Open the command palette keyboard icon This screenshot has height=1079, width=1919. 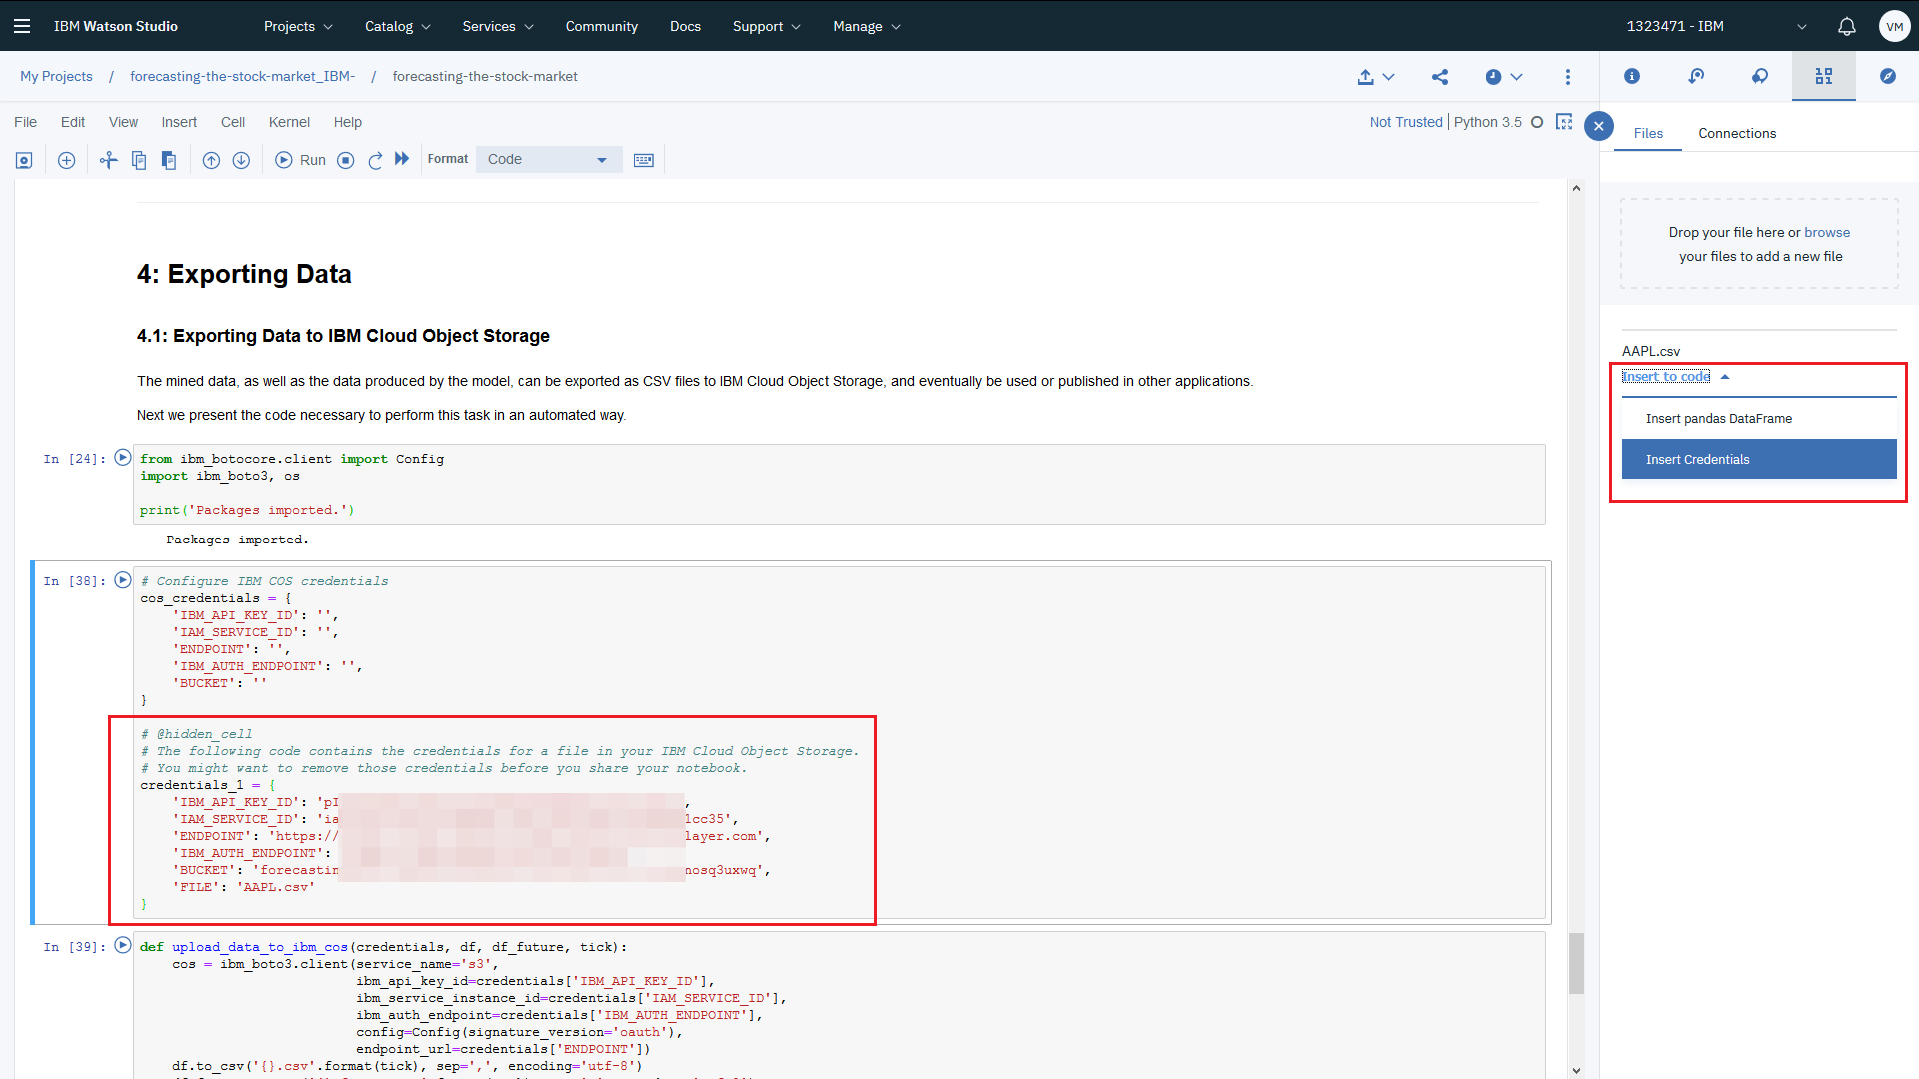644,160
